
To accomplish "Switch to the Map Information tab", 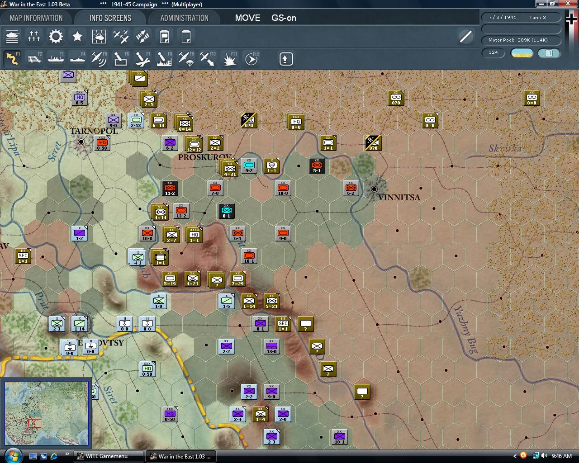I will click(x=36, y=18).
